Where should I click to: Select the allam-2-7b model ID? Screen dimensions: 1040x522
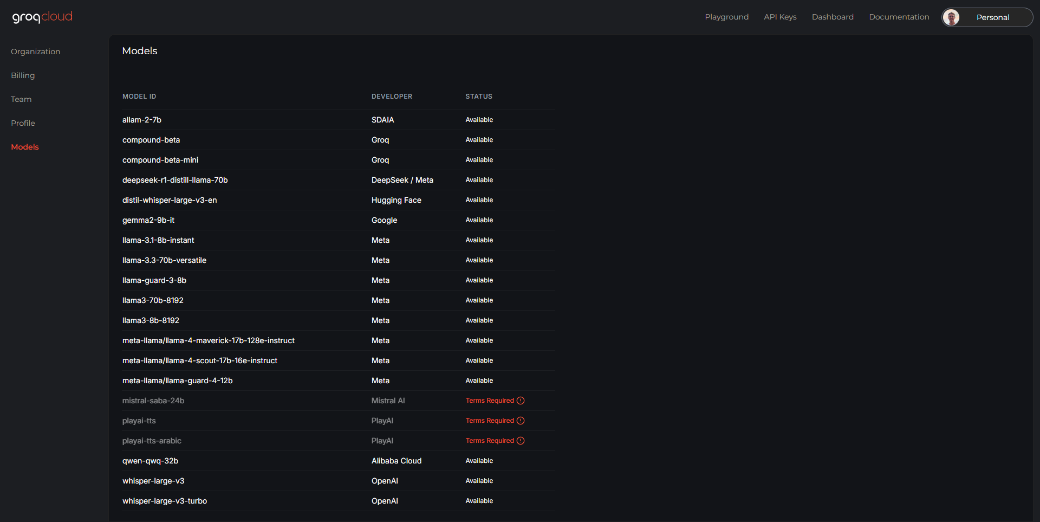pos(142,120)
